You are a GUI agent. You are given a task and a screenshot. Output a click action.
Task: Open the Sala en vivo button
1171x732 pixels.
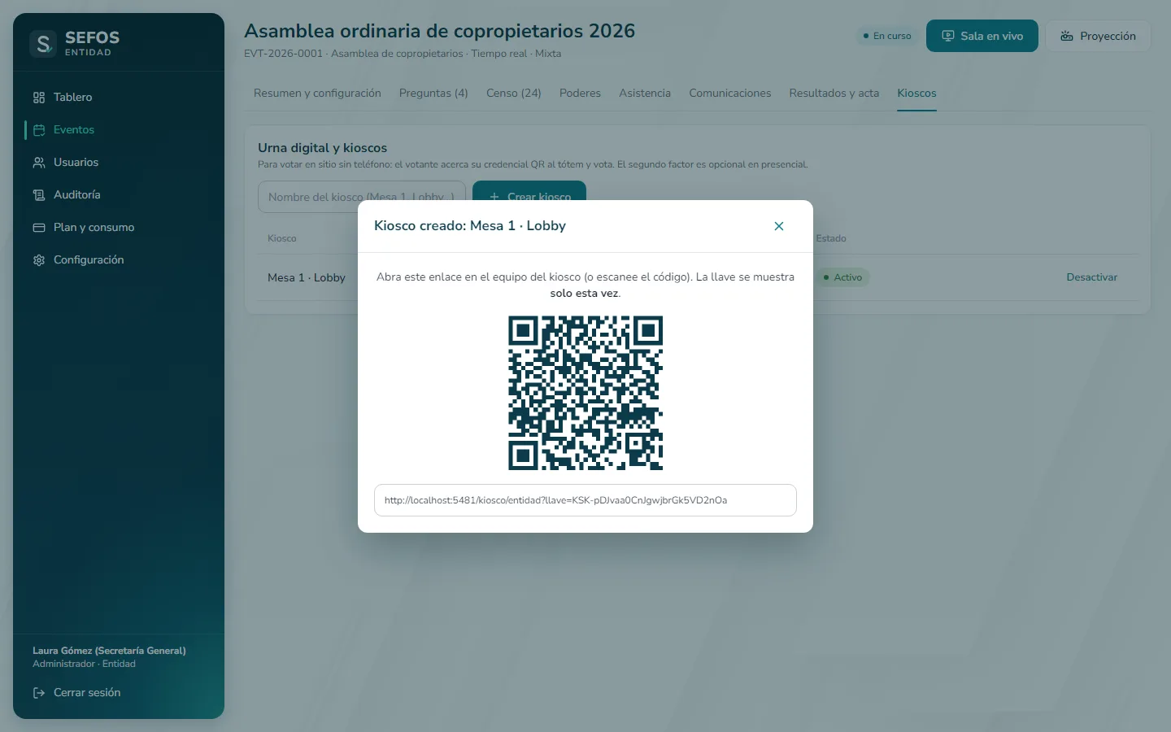(982, 36)
